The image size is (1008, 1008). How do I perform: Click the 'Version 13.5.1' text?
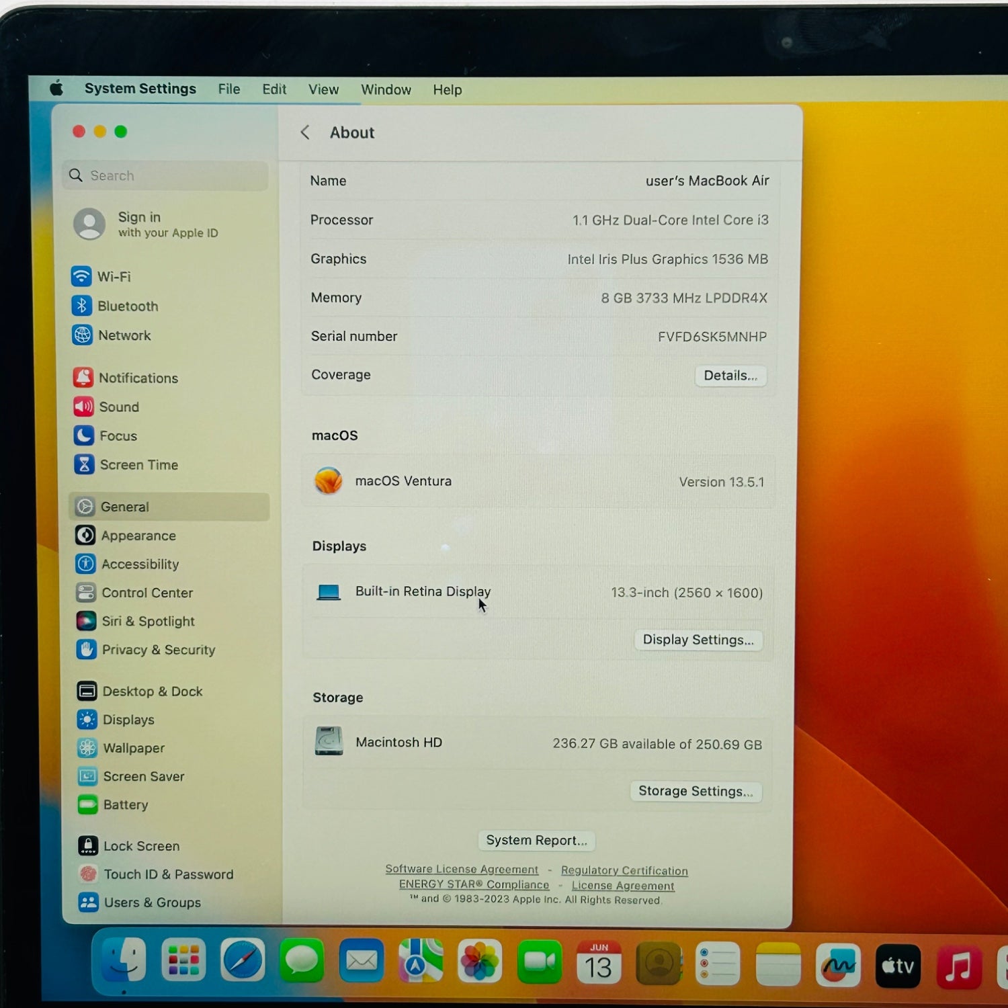pyautogui.click(x=722, y=482)
